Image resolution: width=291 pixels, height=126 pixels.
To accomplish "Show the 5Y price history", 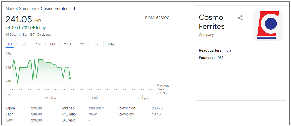I will tap(96, 44).
